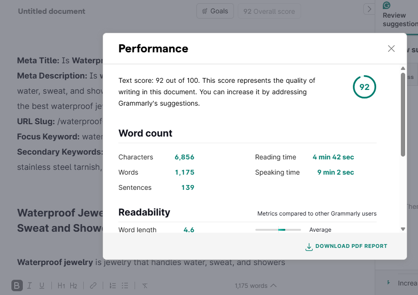The width and height of the screenshot is (418, 295).
Task: Toggle bold formatting in bottom toolbar
Action: pyautogui.click(x=17, y=285)
